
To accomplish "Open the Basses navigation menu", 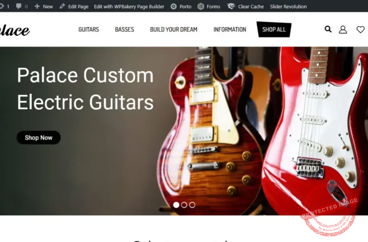I will (x=124, y=29).
